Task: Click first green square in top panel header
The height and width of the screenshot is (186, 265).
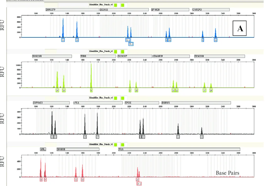Action: point(116,5)
